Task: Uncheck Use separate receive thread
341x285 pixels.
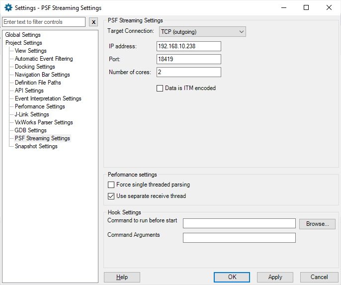Action: 111,196
